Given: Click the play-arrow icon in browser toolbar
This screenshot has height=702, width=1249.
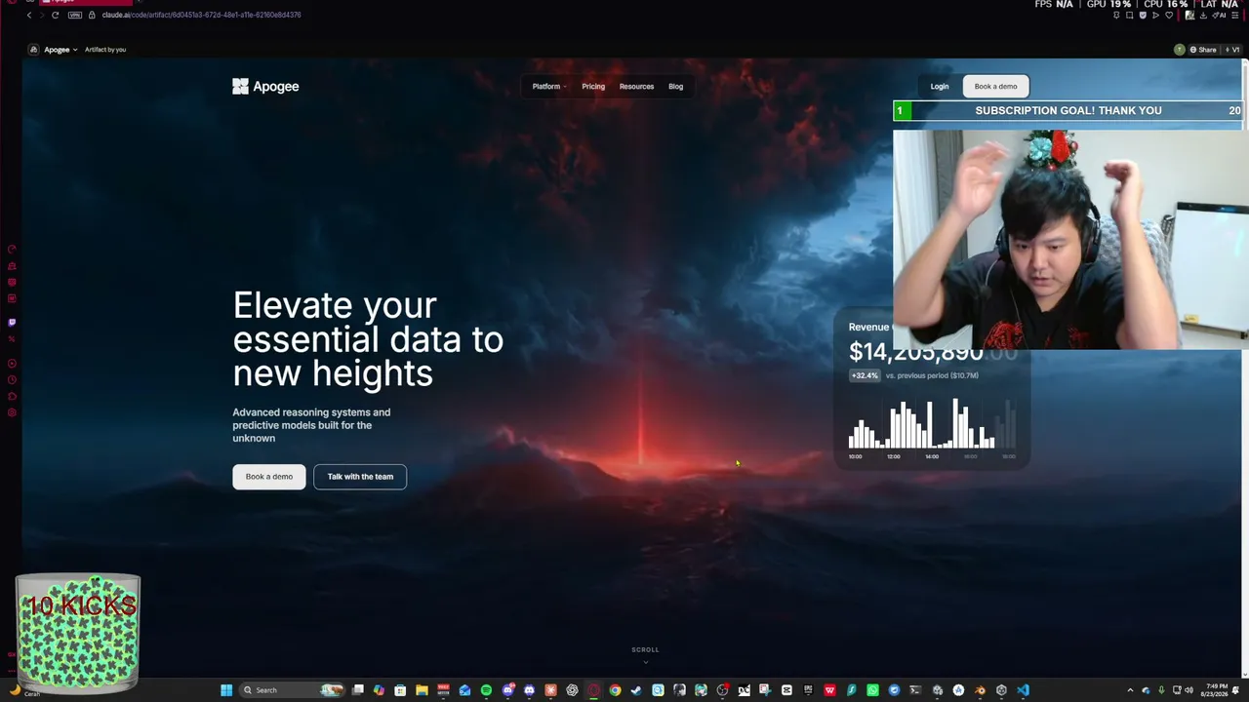Looking at the screenshot, I should coord(1155,15).
